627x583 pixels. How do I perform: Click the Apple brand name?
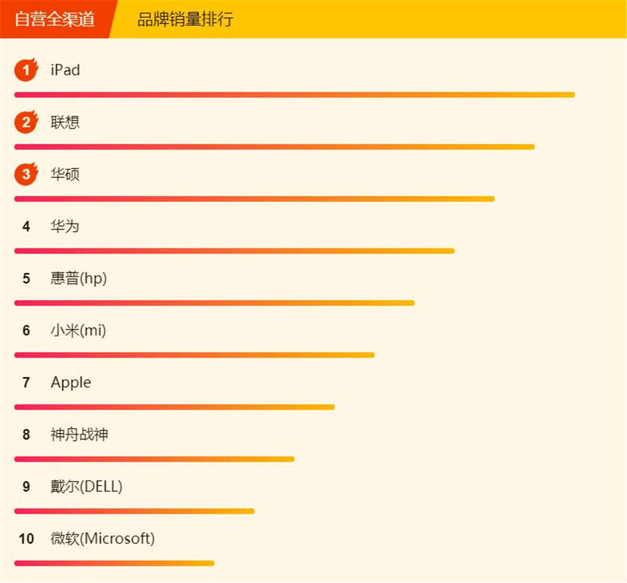tap(70, 382)
